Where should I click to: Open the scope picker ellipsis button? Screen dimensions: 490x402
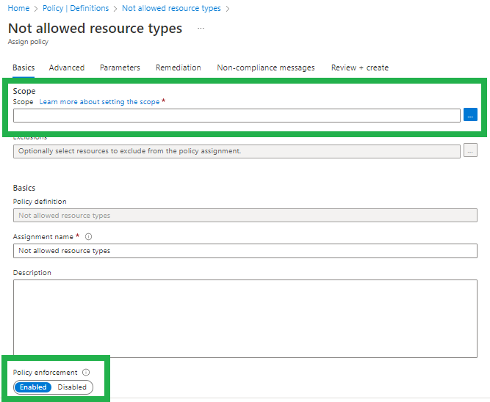click(470, 115)
